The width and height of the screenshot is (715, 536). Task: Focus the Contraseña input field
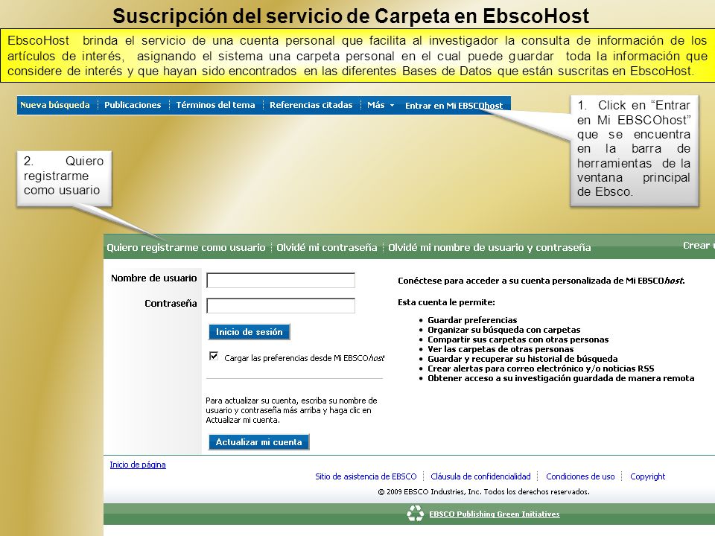coord(281,305)
